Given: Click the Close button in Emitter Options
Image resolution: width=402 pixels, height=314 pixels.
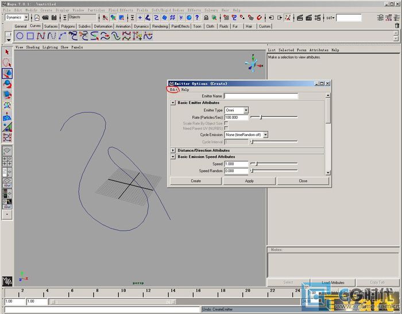Looking at the screenshot, I should point(303,181).
